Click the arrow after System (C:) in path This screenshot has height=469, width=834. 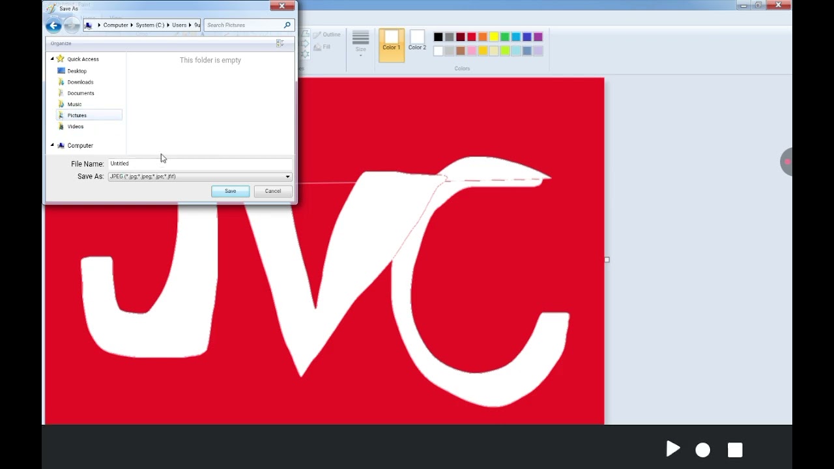click(x=169, y=25)
